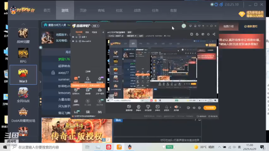Click the record icon beside the preview eye
The width and height of the screenshot is (269, 151).
[188, 108]
